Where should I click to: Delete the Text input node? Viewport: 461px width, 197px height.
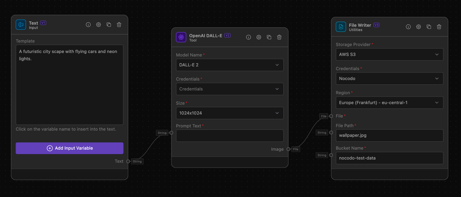119,25
